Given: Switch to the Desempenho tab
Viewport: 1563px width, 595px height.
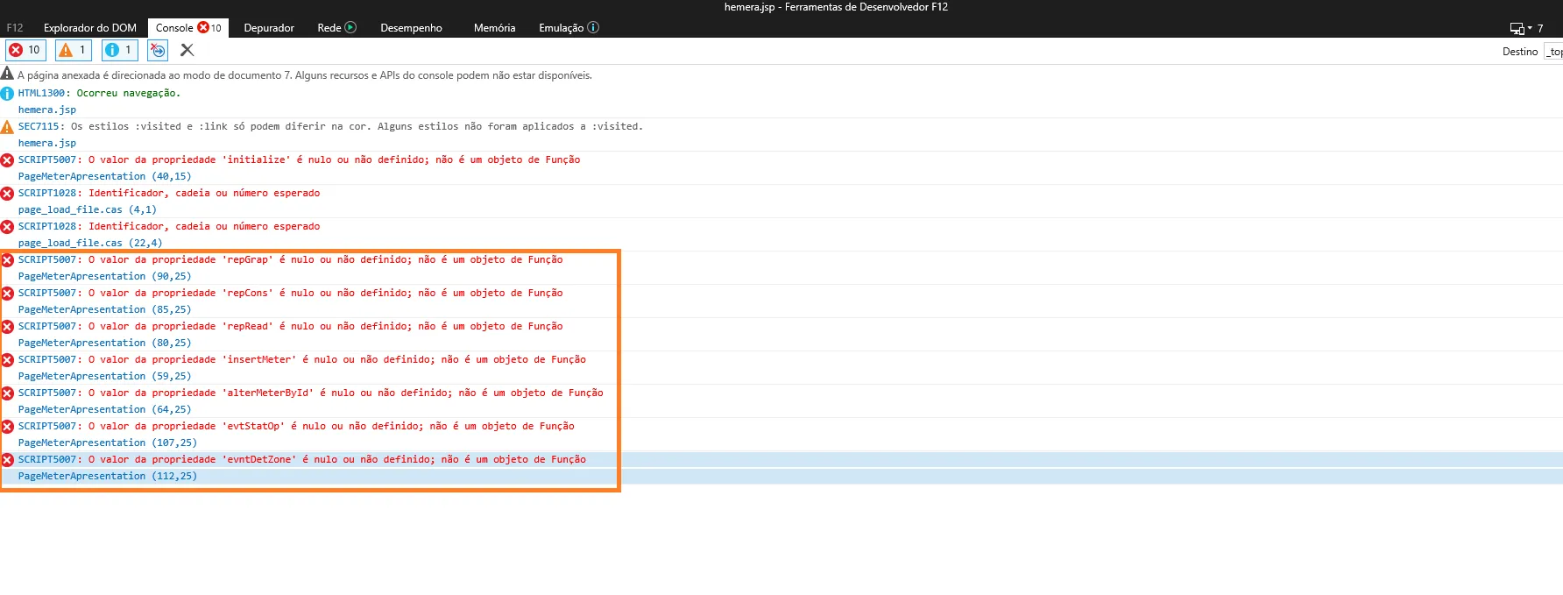Looking at the screenshot, I should coord(411,28).
